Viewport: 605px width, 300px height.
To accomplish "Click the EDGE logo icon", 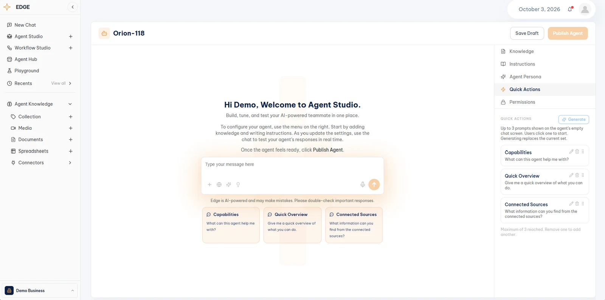I will point(7,7).
